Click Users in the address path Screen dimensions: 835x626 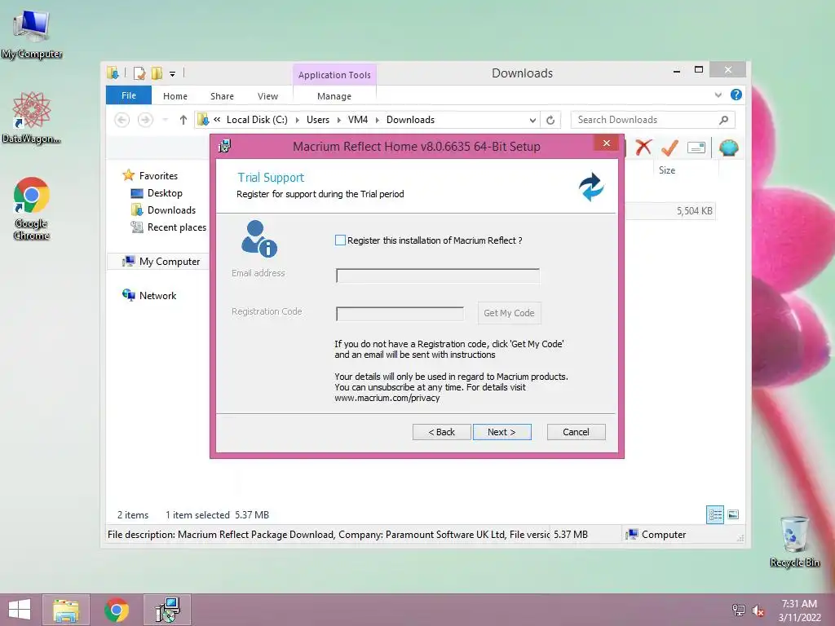click(318, 120)
